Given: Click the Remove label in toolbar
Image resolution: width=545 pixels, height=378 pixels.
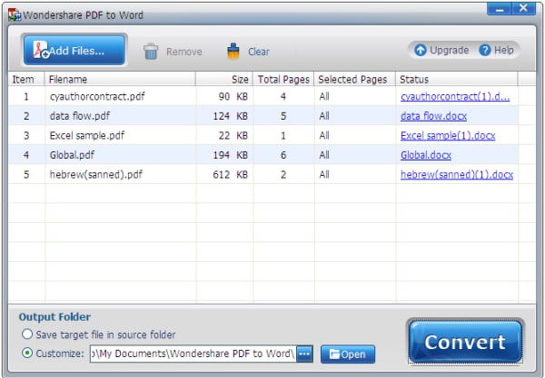Looking at the screenshot, I should coord(183,52).
